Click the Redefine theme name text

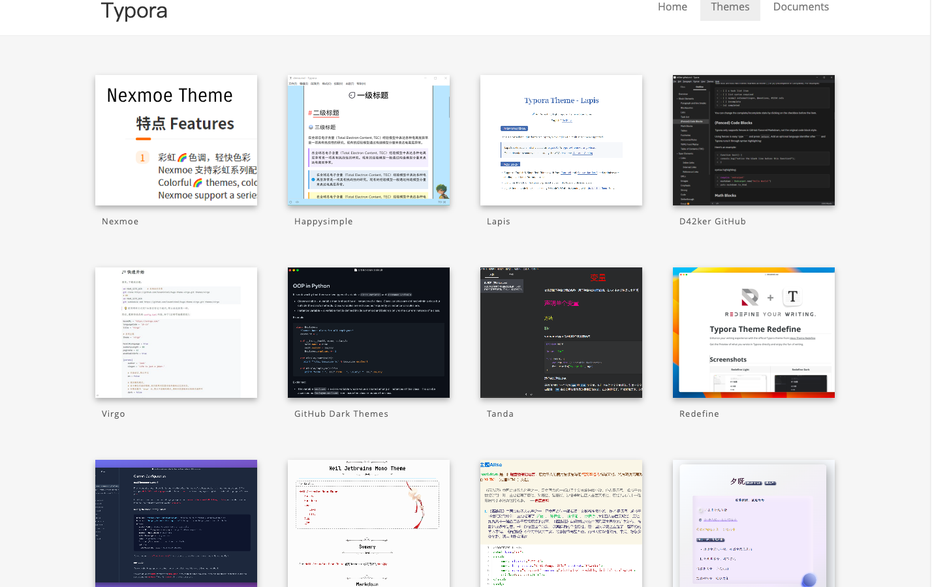699,414
